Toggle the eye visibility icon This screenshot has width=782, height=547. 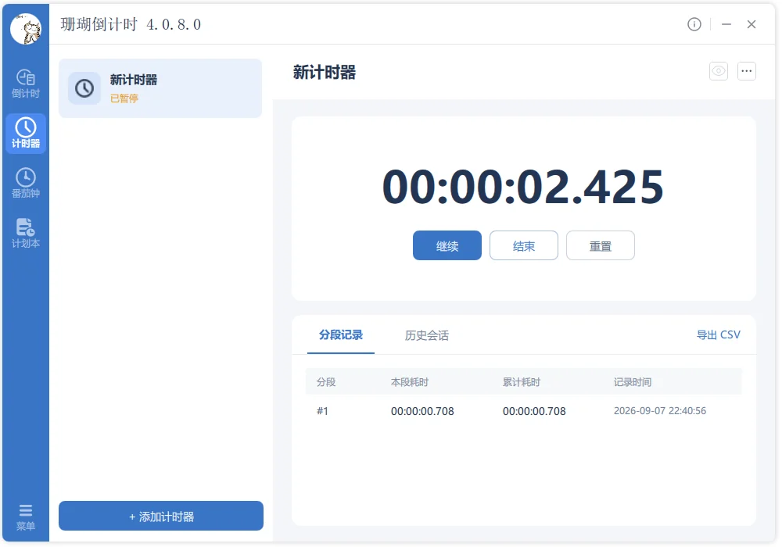pos(719,71)
